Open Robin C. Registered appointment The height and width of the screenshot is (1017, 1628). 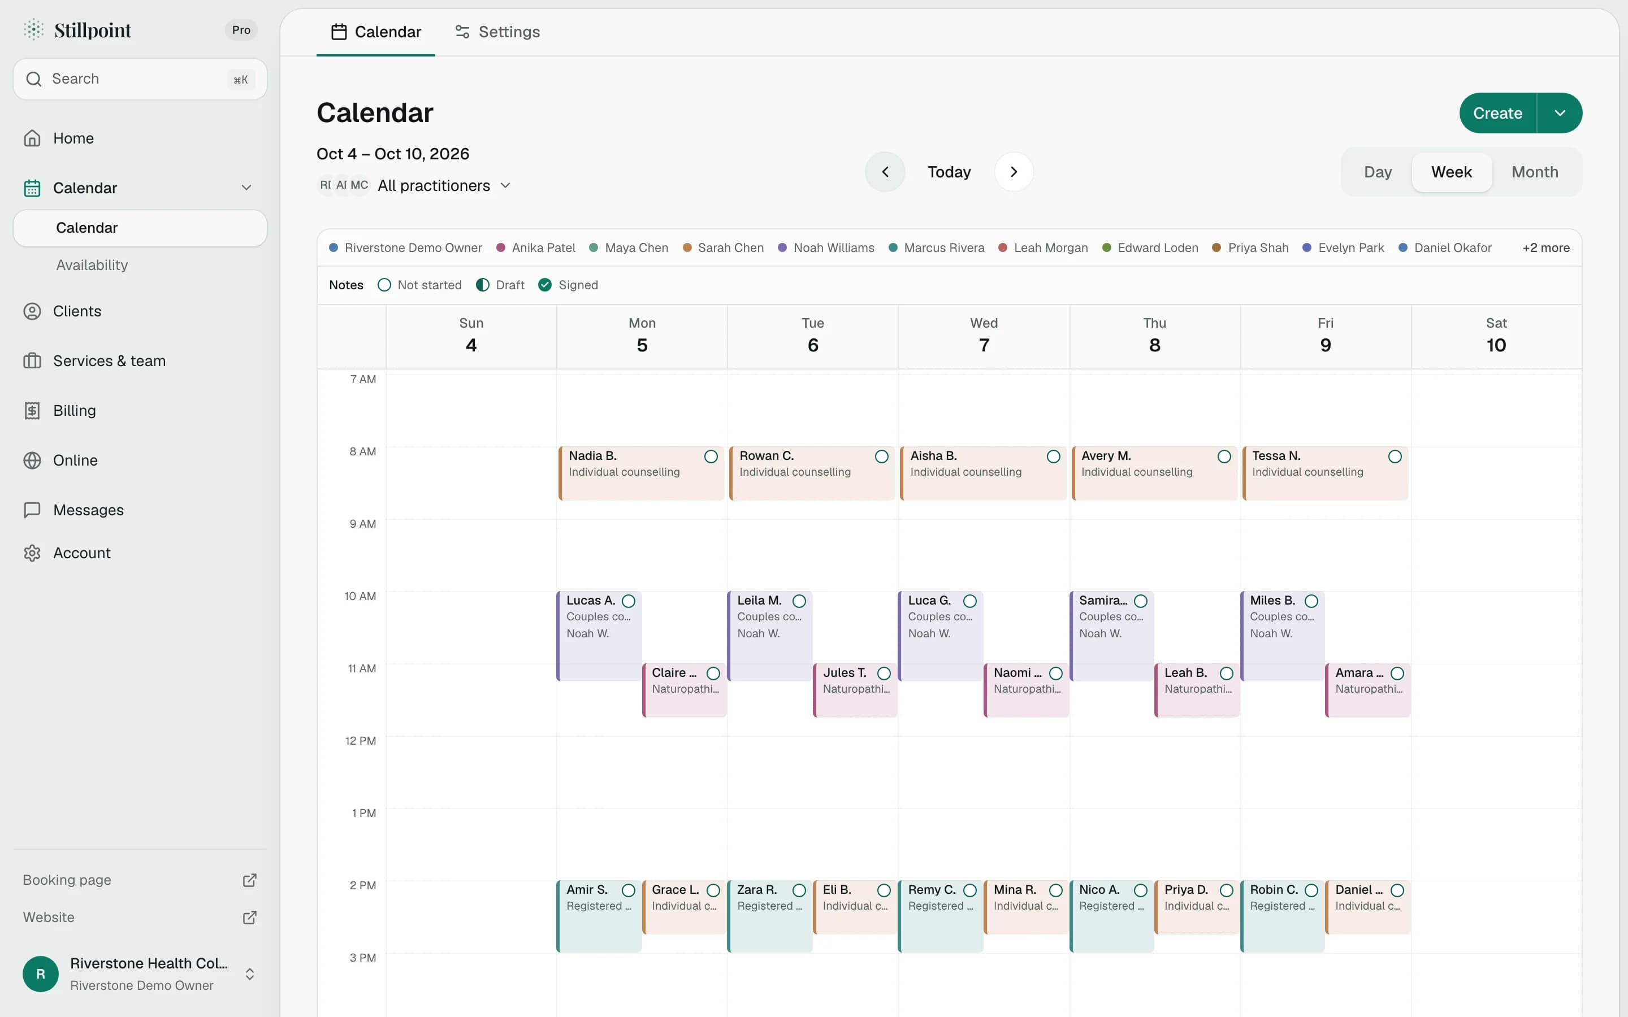[1283, 916]
